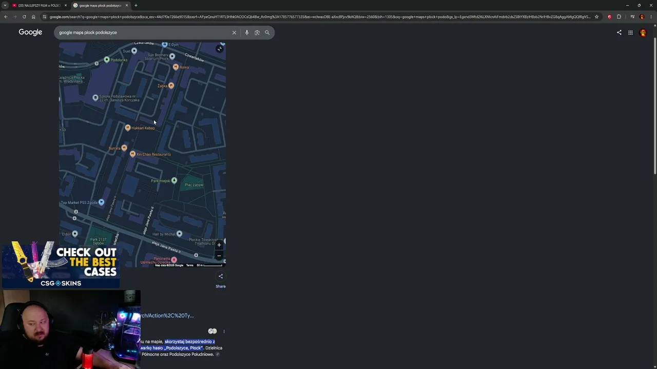Select the Plac zabaw map label
Viewport: 657px width, 369px height.
click(x=194, y=185)
